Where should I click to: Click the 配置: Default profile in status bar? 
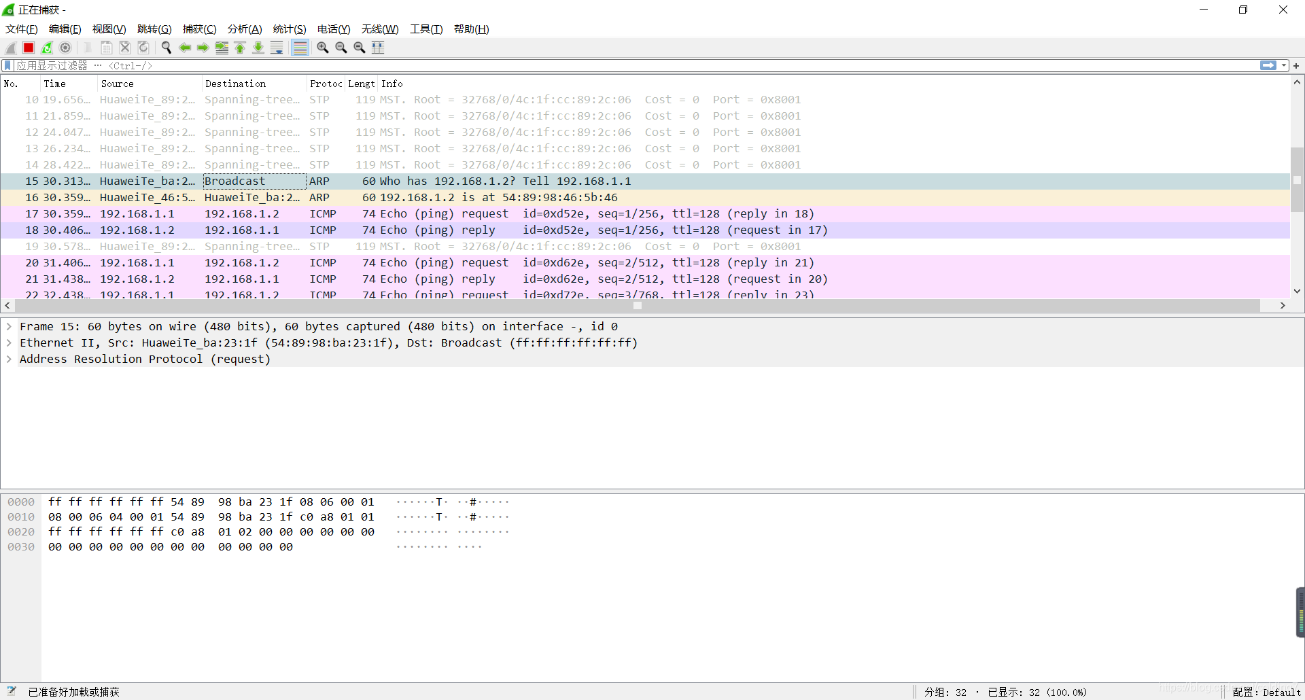tap(1266, 692)
